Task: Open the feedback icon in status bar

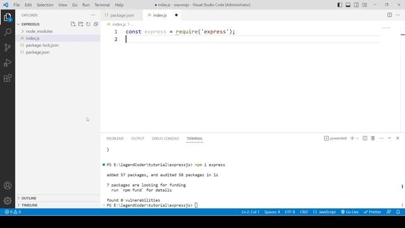Action: coord(389,212)
